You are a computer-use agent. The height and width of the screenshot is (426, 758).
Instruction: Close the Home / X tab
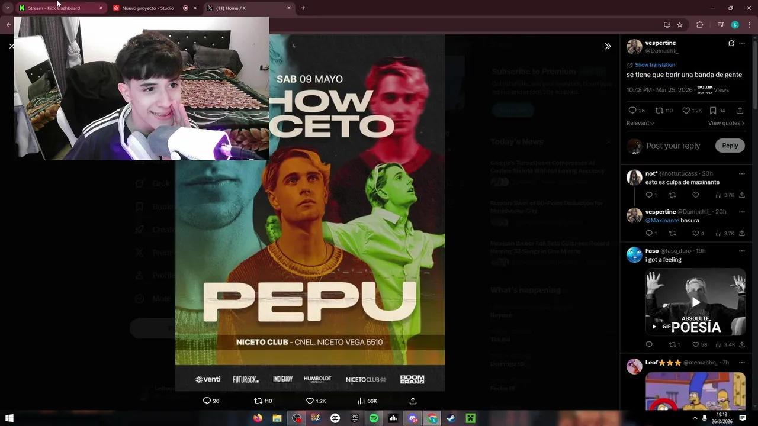pos(289,8)
